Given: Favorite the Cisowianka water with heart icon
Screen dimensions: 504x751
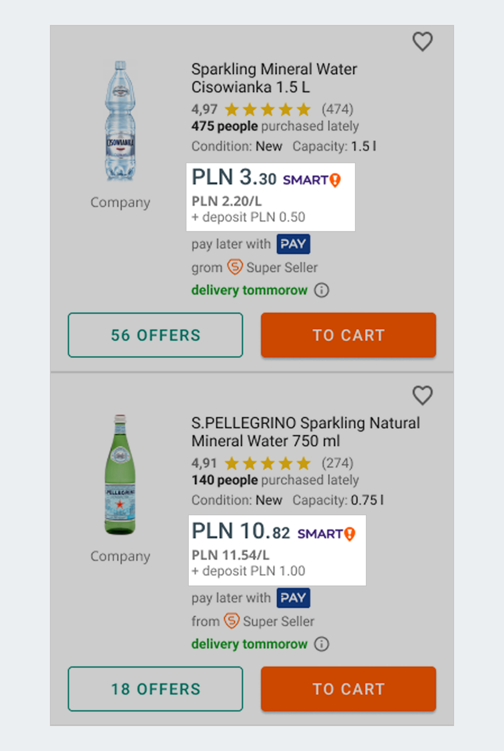Looking at the screenshot, I should (423, 42).
